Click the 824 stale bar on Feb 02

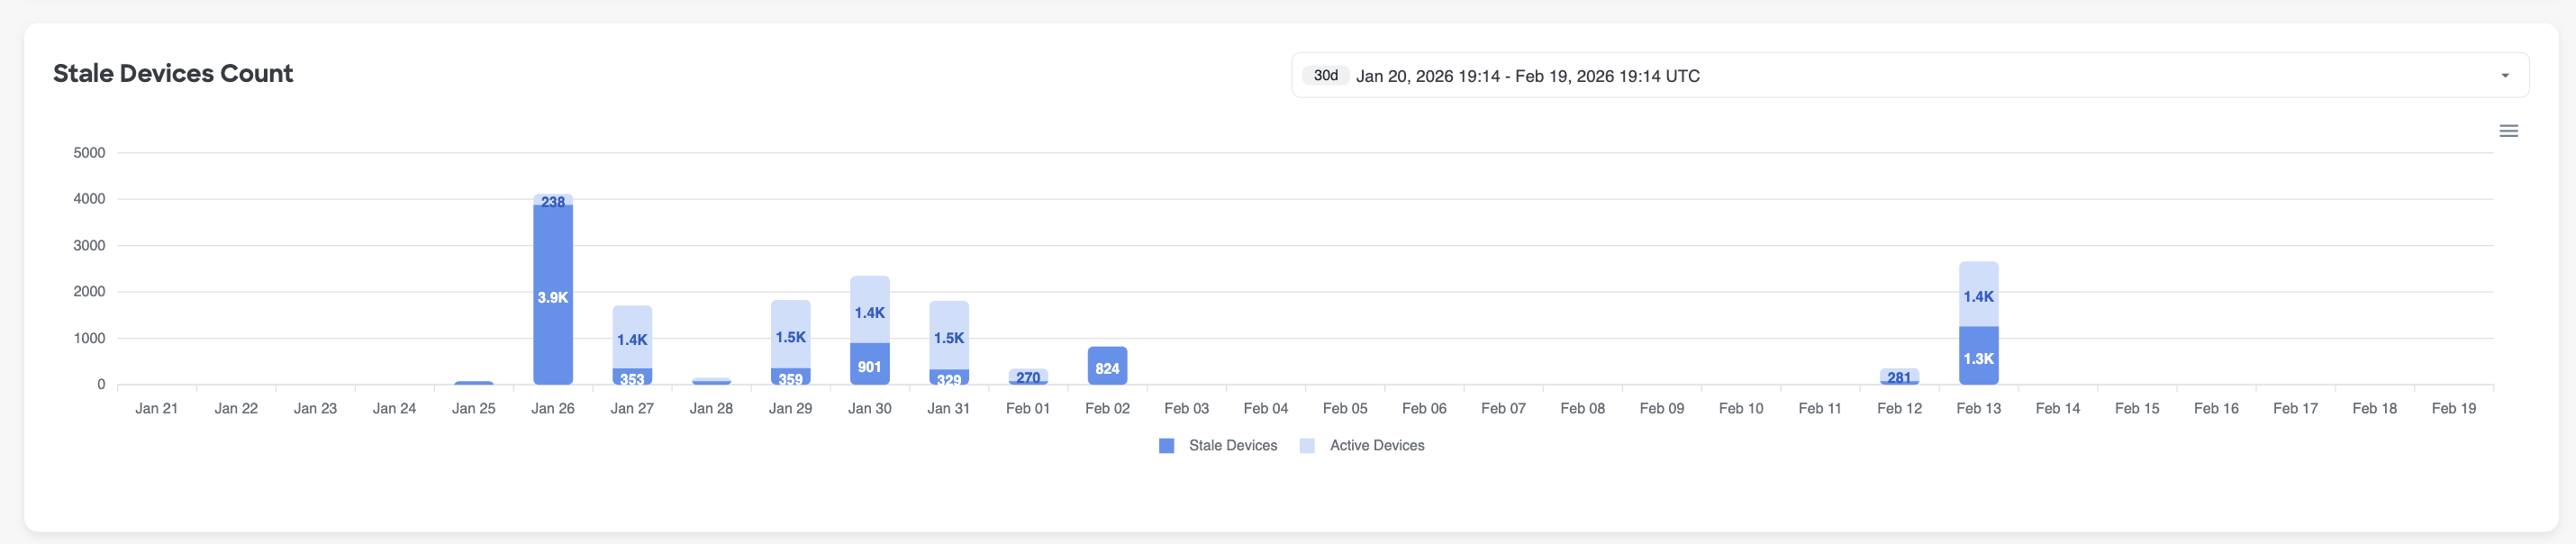tap(1107, 367)
